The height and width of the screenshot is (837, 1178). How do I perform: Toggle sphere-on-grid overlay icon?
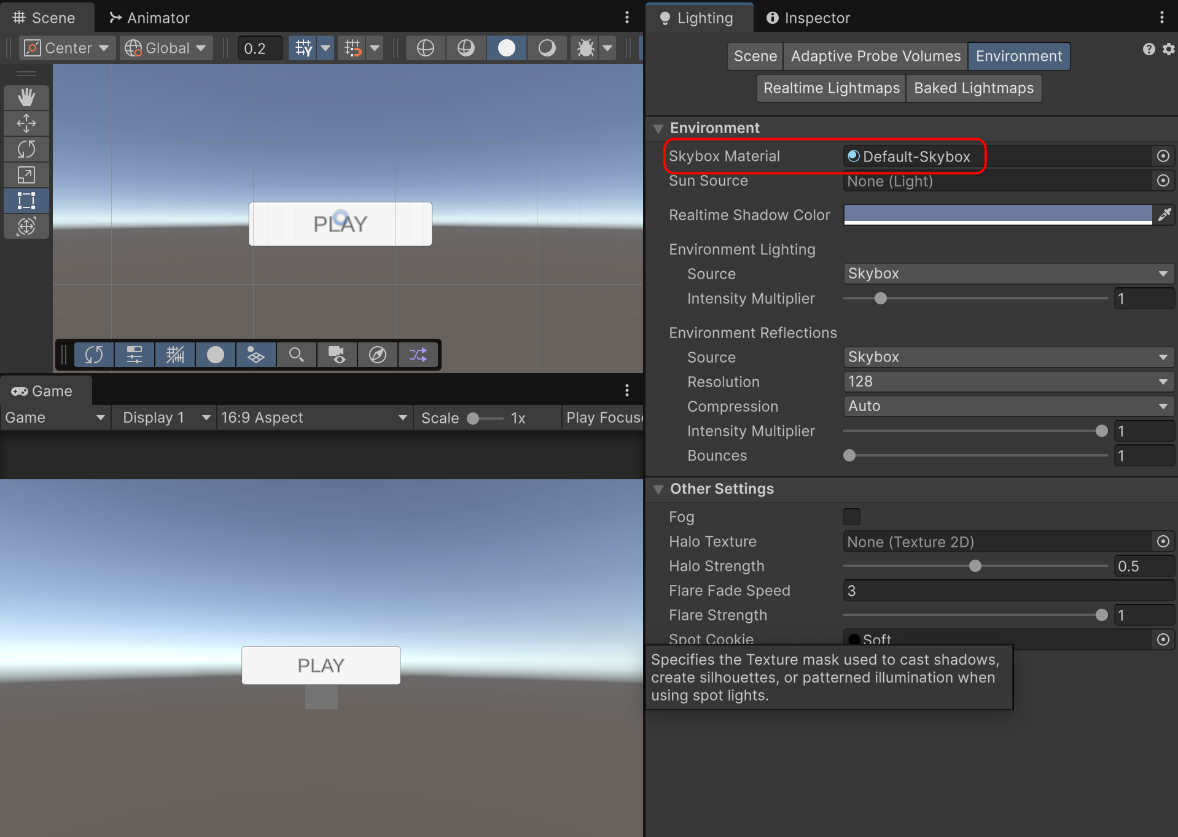pos(256,355)
